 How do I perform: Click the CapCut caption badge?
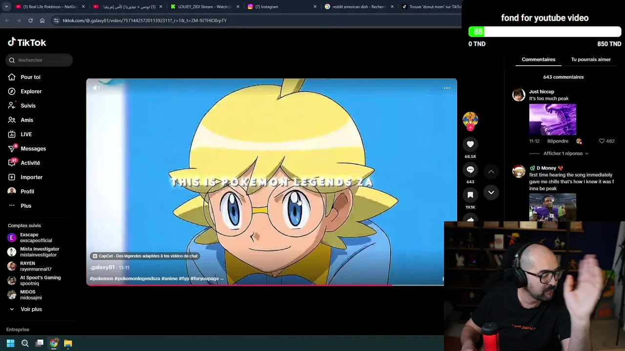145,256
